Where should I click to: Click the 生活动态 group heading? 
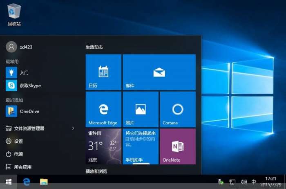94,47
